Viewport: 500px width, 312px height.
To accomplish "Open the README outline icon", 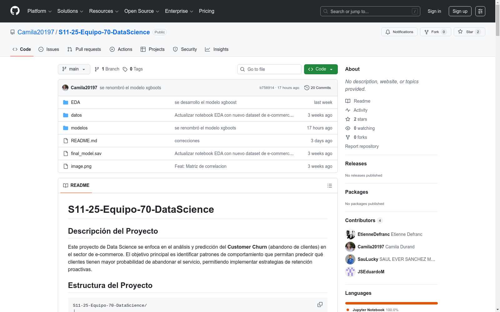I will coord(329,186).
